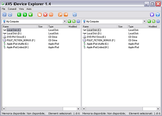
Task: Click the blue split panels icon
Action: [75, 14]
